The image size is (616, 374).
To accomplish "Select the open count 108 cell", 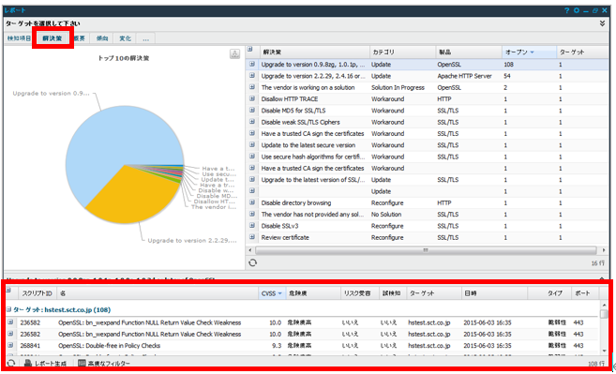I will [508, 65].
